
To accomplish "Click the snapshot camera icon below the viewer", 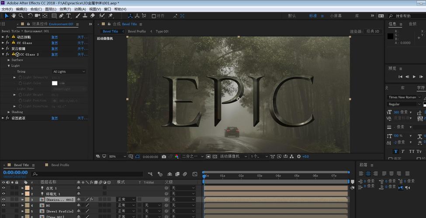I will point(164,157).
